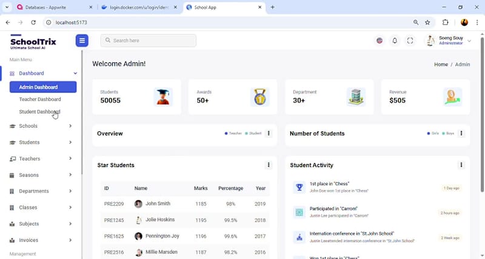
Task: Select Student Dashboard menu item
Action: click(x=39, y=112)
